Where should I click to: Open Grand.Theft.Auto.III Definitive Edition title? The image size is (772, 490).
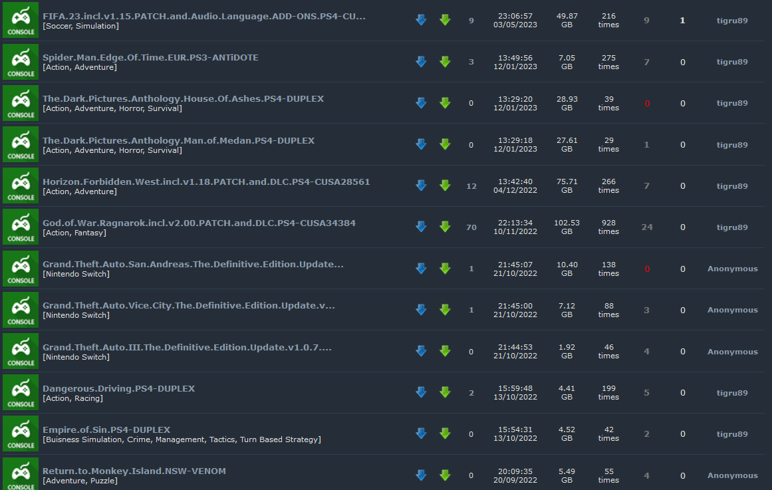click(187, 348)
